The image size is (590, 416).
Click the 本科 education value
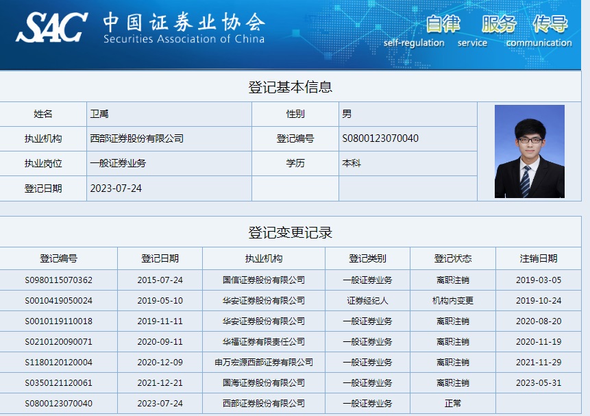coord(352,164)
